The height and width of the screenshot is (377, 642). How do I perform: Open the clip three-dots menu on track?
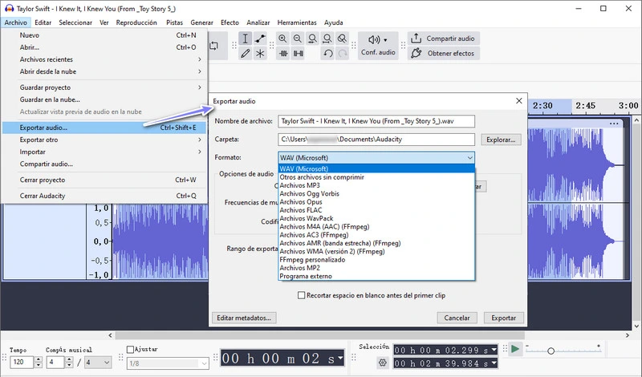click(x=614, y=124)
